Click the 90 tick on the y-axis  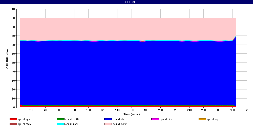pos(14,27)
